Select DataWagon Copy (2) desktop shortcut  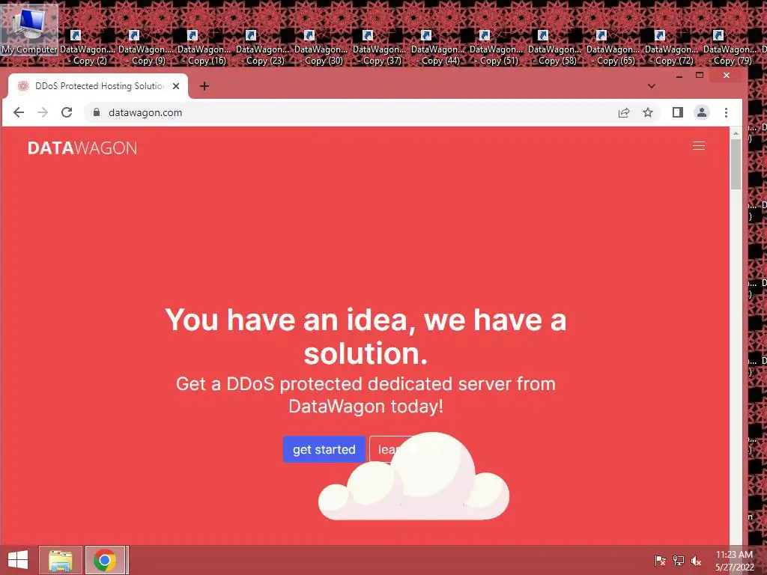click(x=88, y=48)
